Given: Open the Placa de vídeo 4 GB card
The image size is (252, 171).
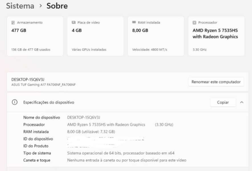Looking at the screenshot, I should click(x=95, y=36).
